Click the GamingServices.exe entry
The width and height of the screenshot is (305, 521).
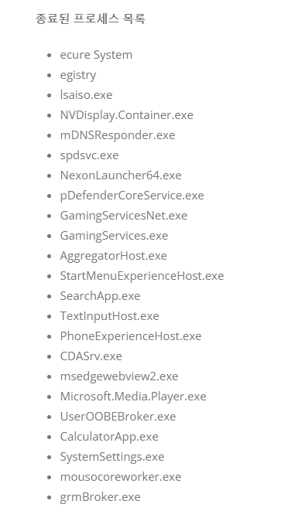[x=114, y=236]
